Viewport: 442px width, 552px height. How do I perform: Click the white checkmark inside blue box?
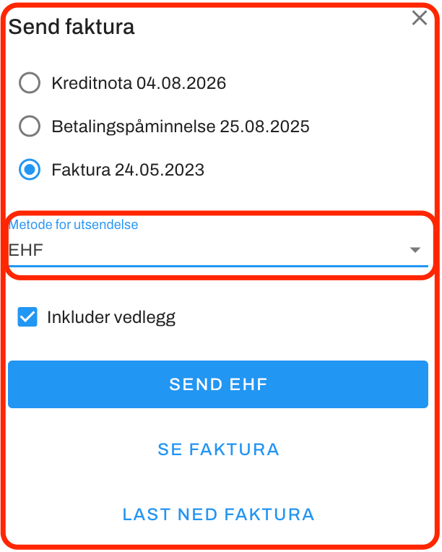click(x=27, y=317)
